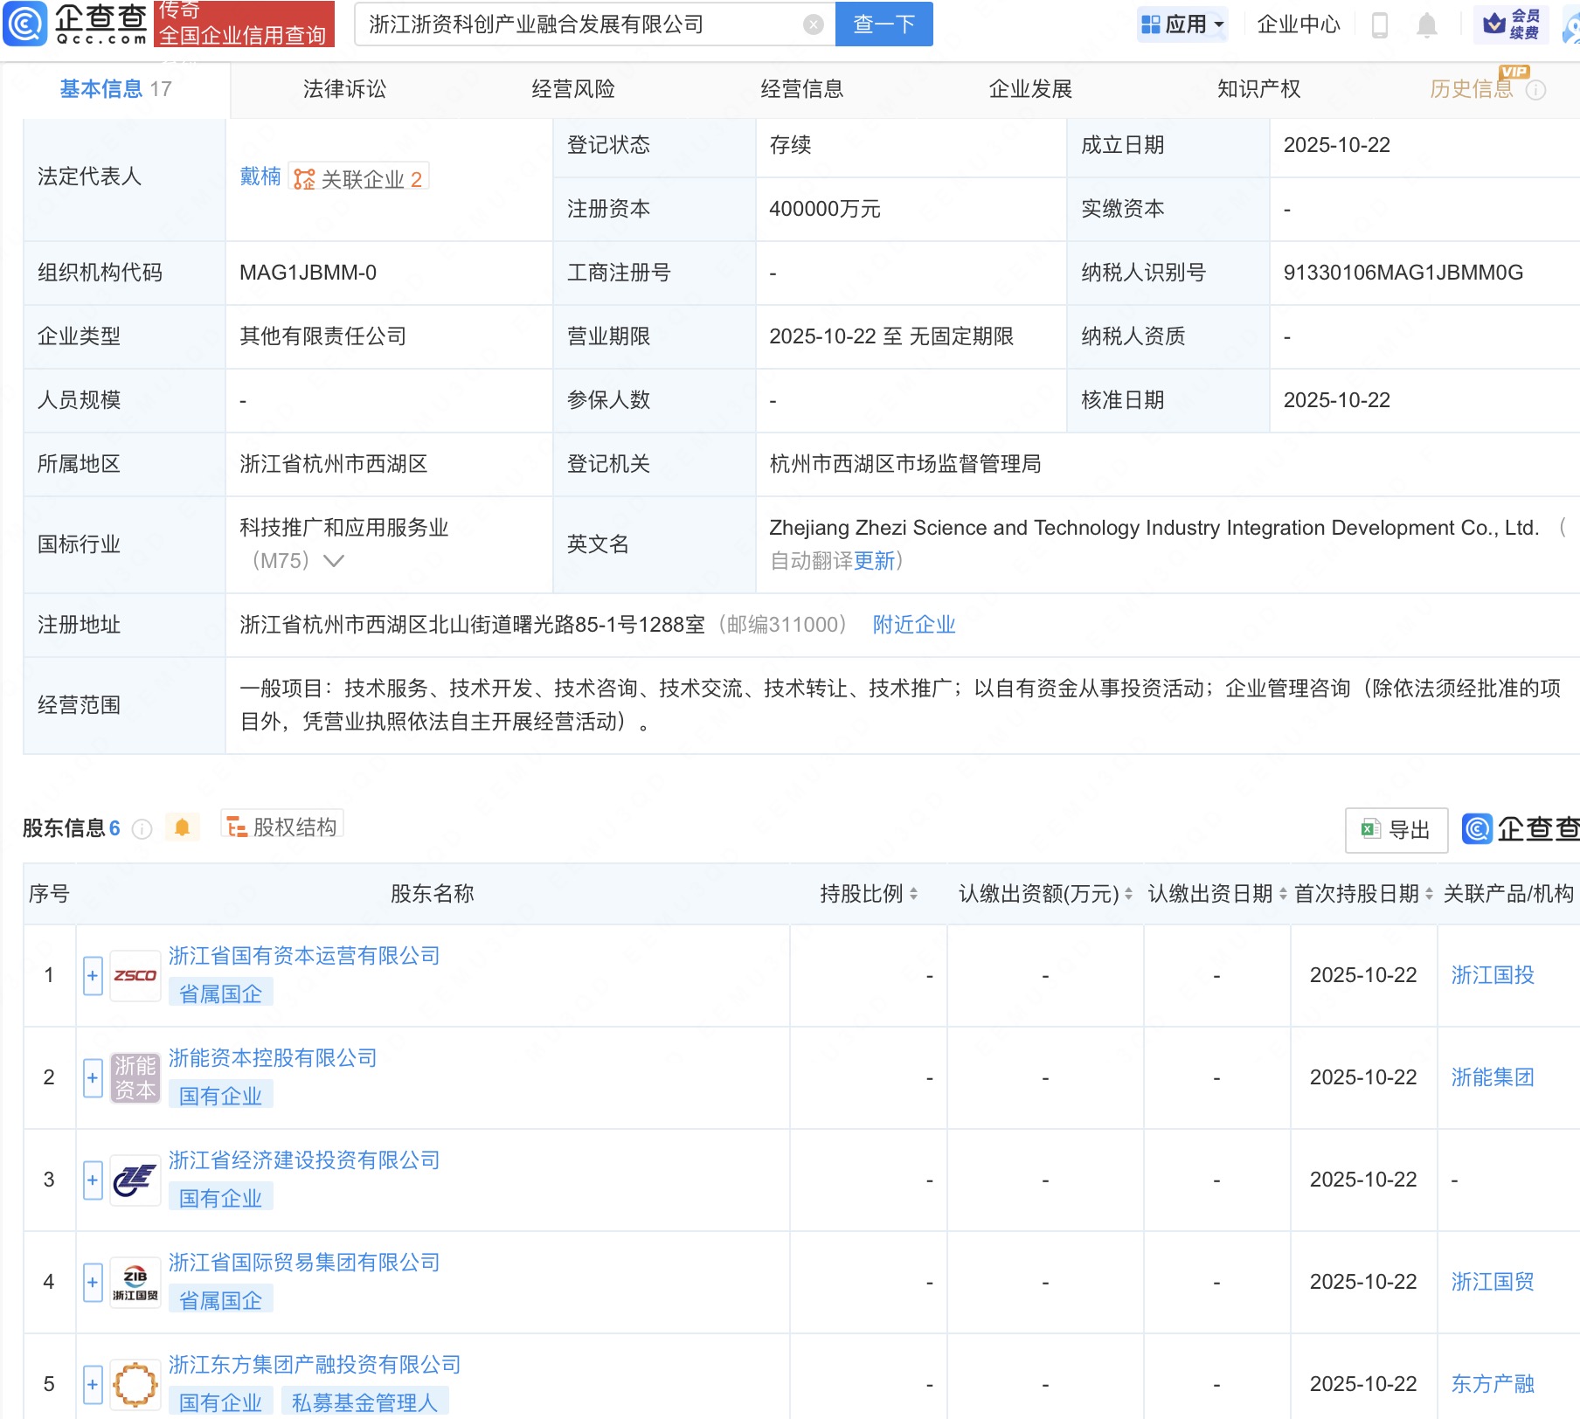Expand the 浙江省国有资本运营有限公司 shareholder row
1580x1419 pixels.
point(93,975)
